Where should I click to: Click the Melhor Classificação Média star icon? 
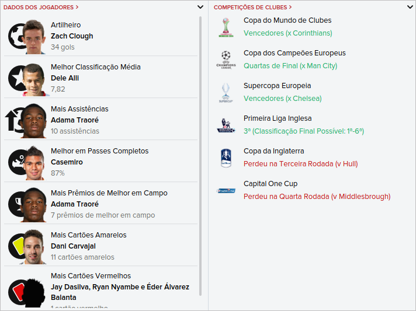click(16, 78)
